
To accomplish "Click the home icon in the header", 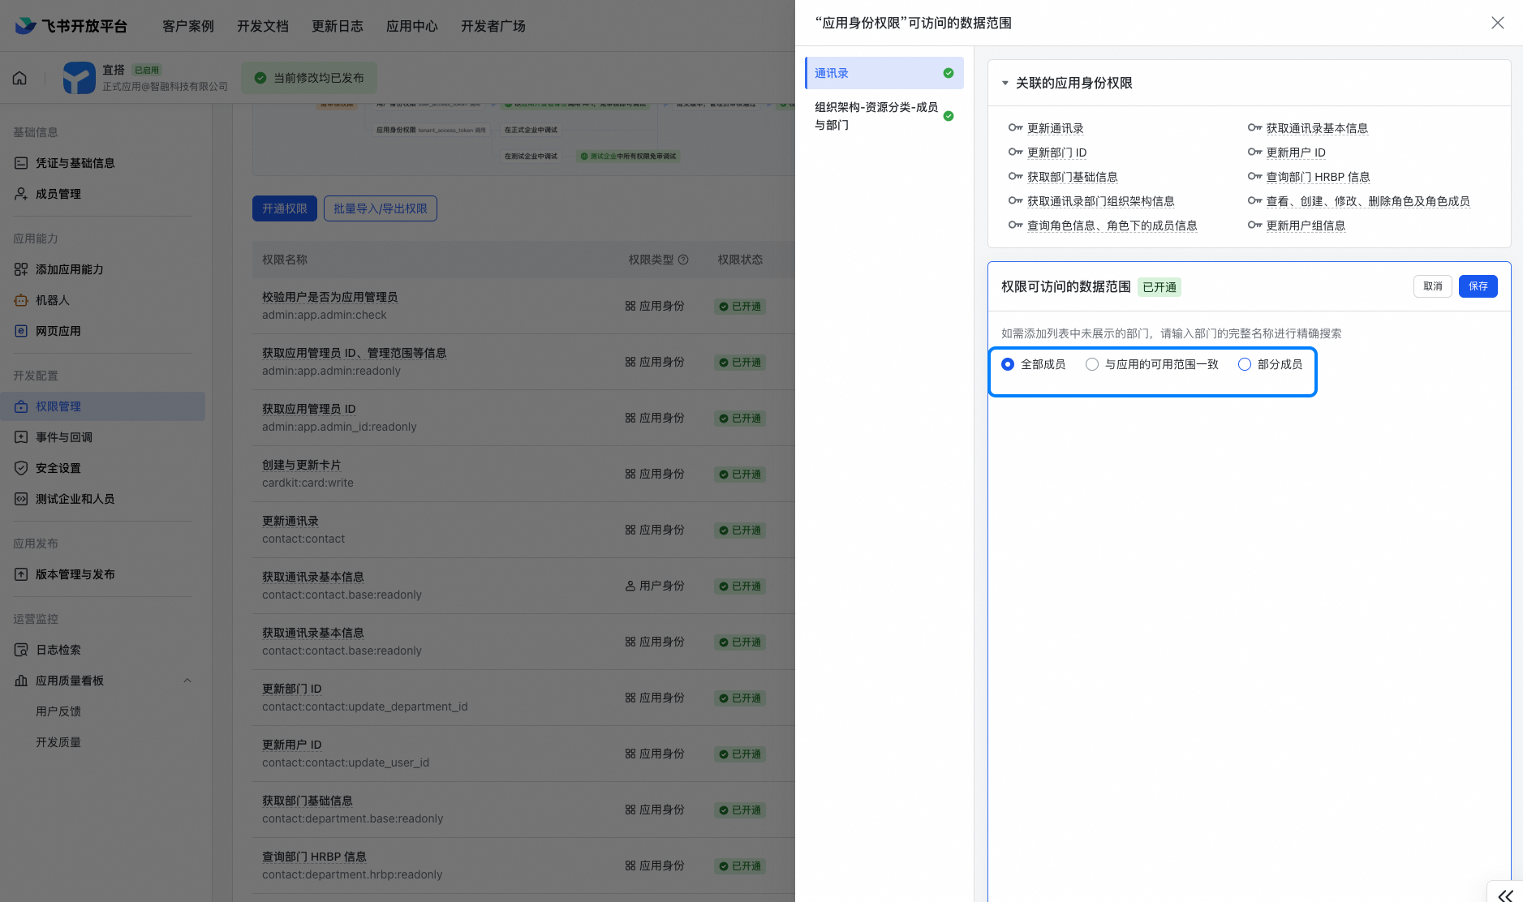I will tap(19, 78).
